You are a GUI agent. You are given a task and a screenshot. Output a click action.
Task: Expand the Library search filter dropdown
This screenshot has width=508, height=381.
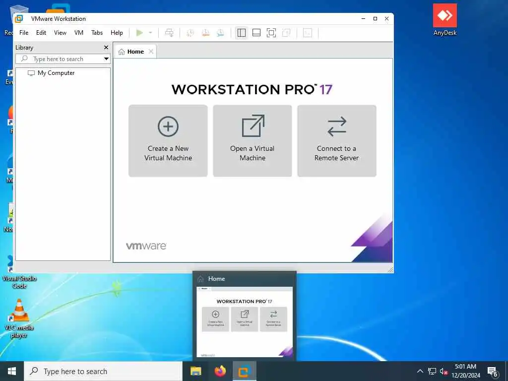point(106,59)
